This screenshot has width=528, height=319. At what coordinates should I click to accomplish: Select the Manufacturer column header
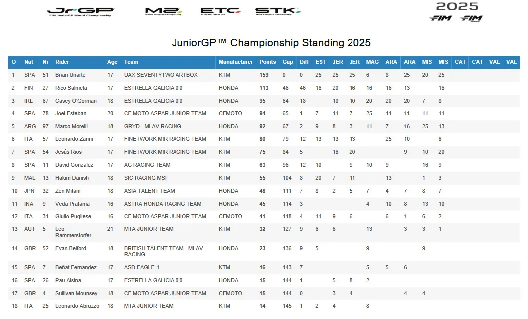236,62
